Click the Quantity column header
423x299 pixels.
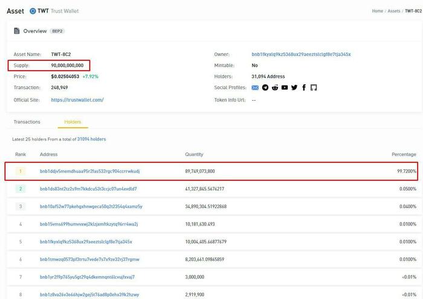point(194,154)
